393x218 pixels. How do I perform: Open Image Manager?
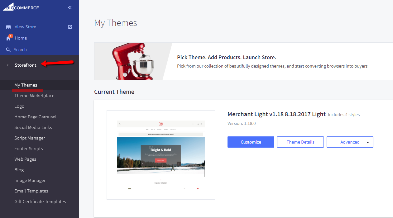30,180
